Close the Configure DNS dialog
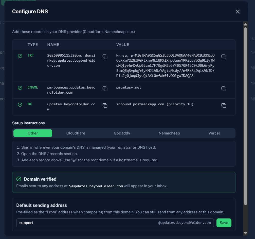Screen dimensions: 255x239 (x=238, y=12)
